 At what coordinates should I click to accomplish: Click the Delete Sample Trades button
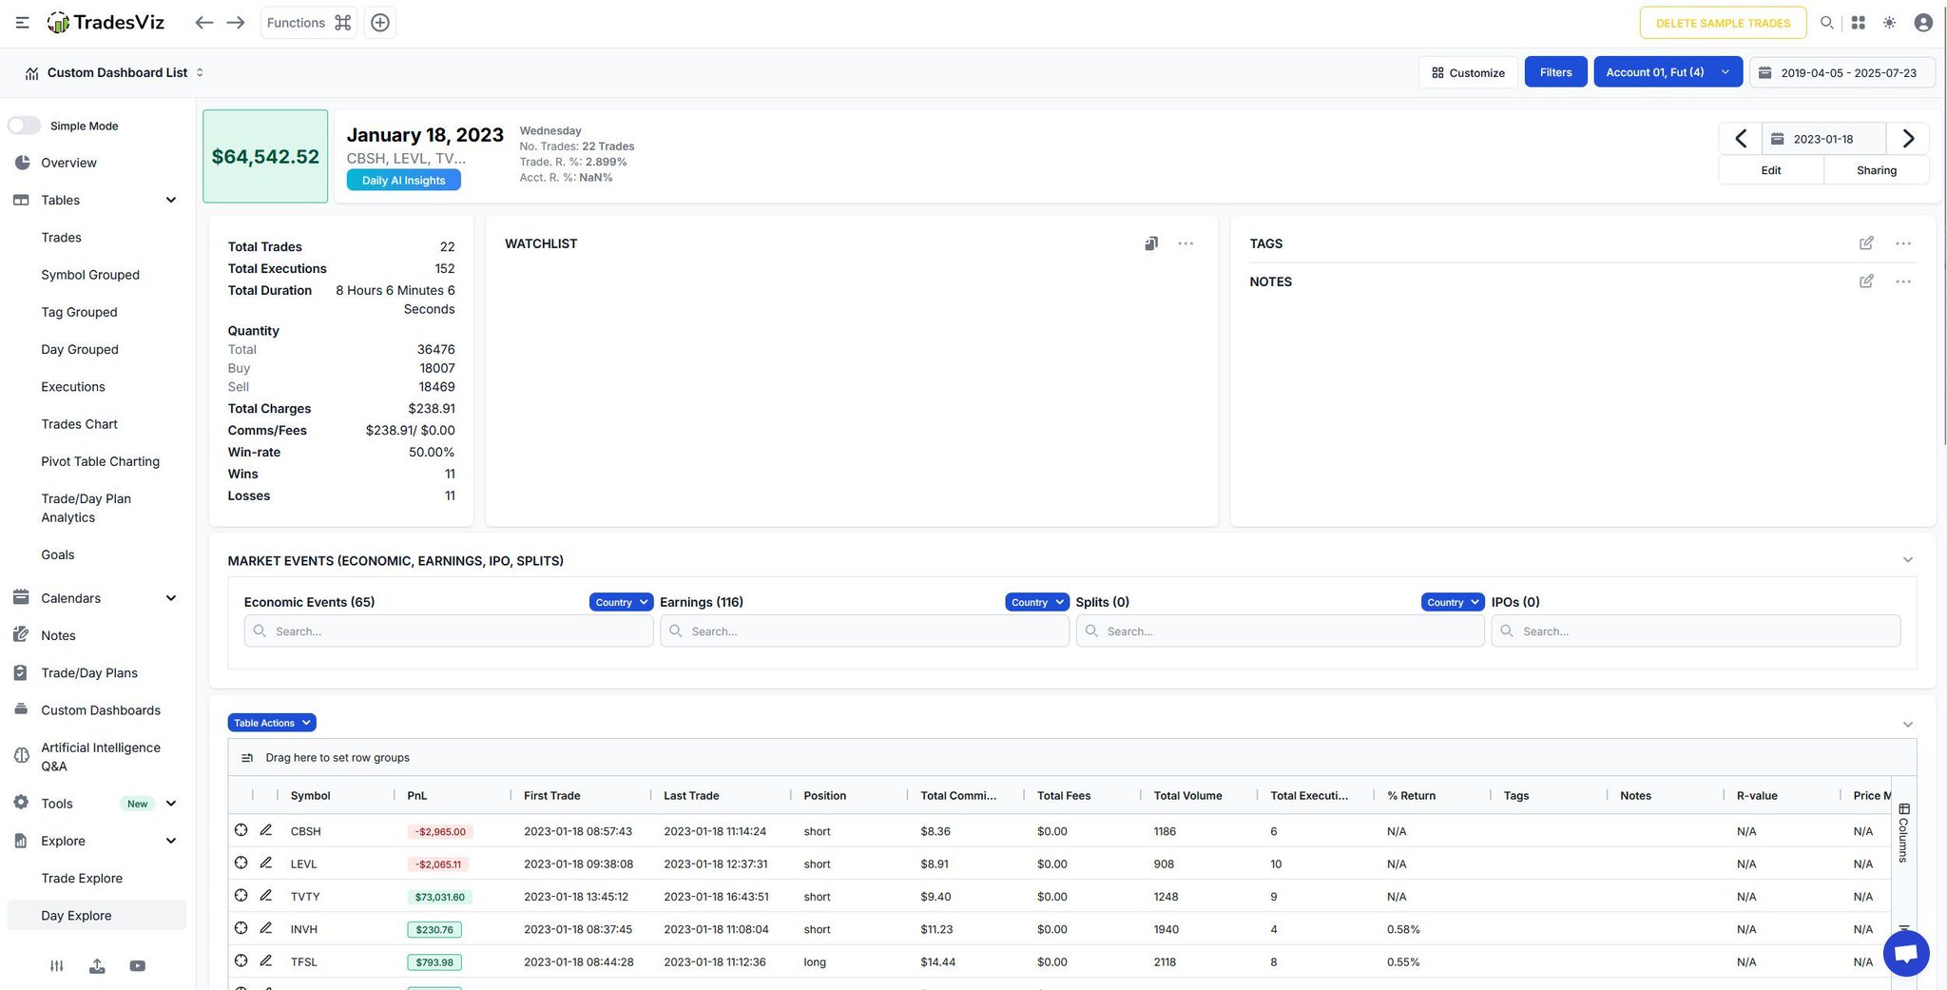click(1723, 23)
